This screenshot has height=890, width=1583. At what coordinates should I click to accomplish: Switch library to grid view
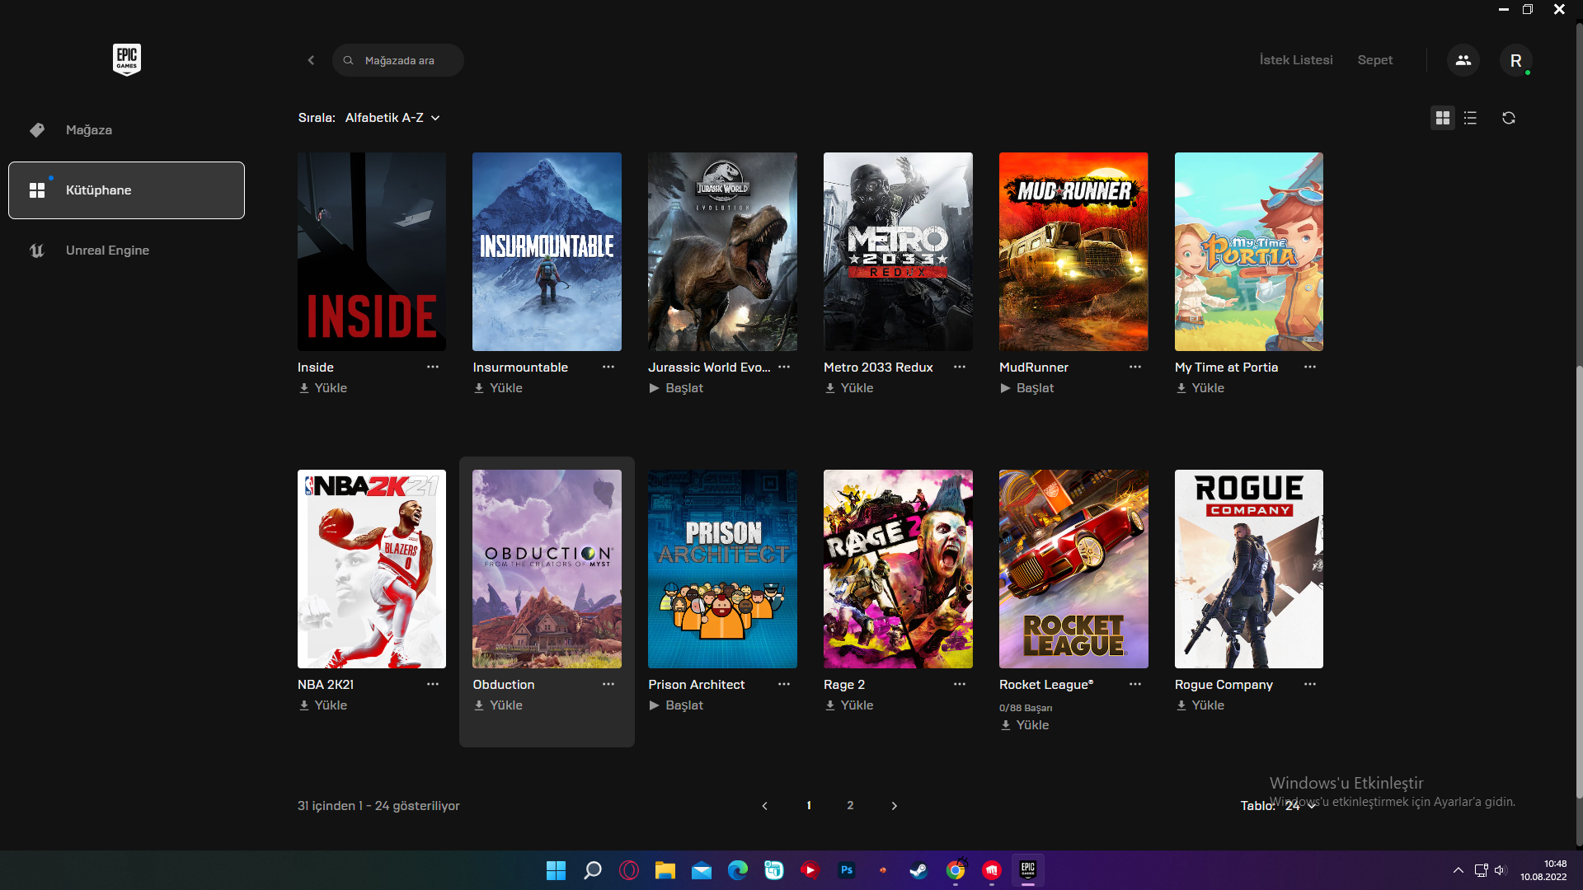pos(1442,118)
